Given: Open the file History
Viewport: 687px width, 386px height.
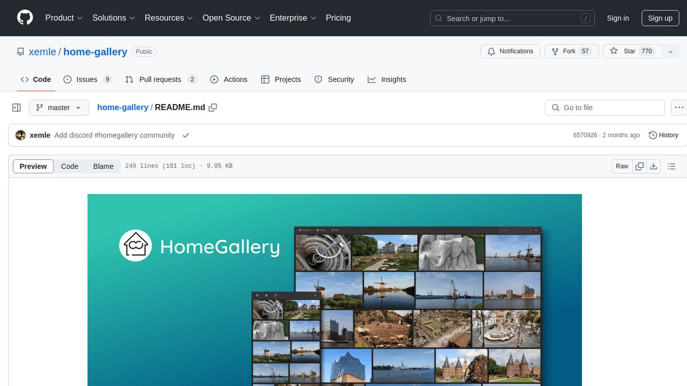Looking at the screenshot, I should (663, 135).
